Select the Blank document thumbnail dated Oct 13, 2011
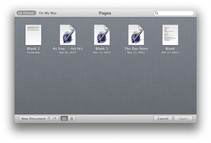The image size is (211, 143). [170, 35]
